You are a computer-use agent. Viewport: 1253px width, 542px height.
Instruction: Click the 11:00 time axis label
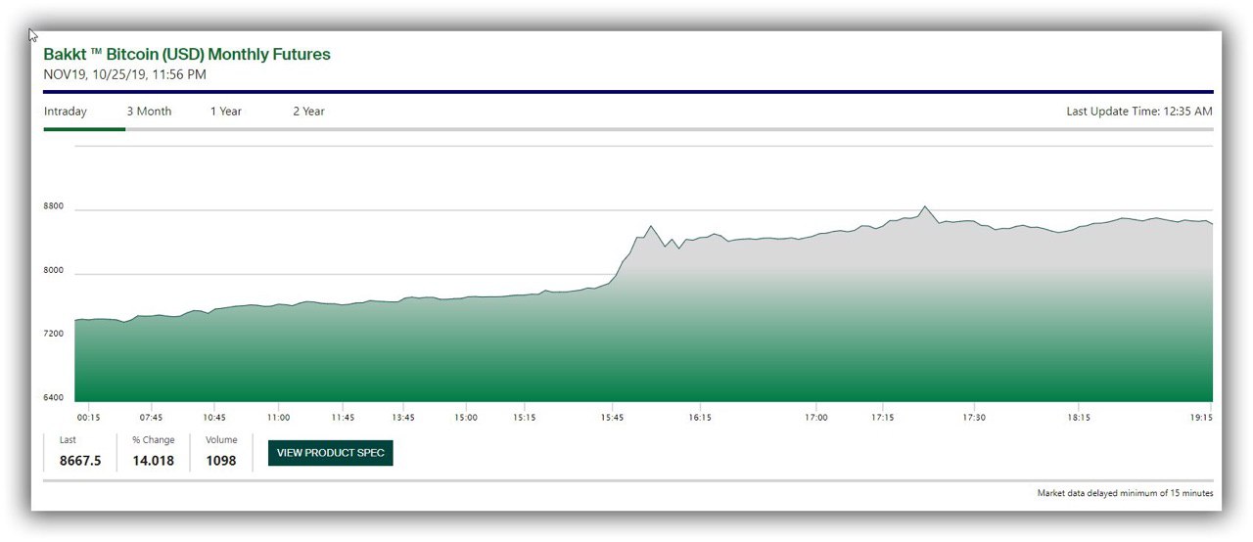click(278, 418)
